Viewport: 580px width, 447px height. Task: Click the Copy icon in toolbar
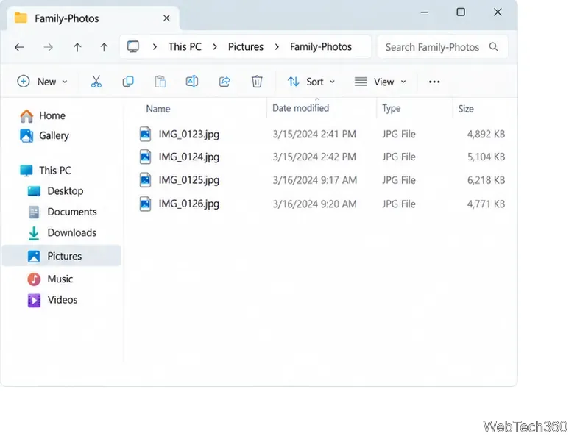[128, 82]
